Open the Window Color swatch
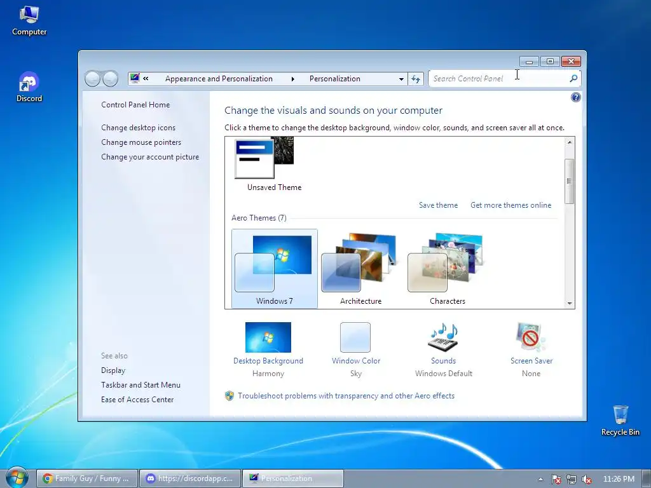This screenshot has height=488, width=651. (x=355, y=337)
